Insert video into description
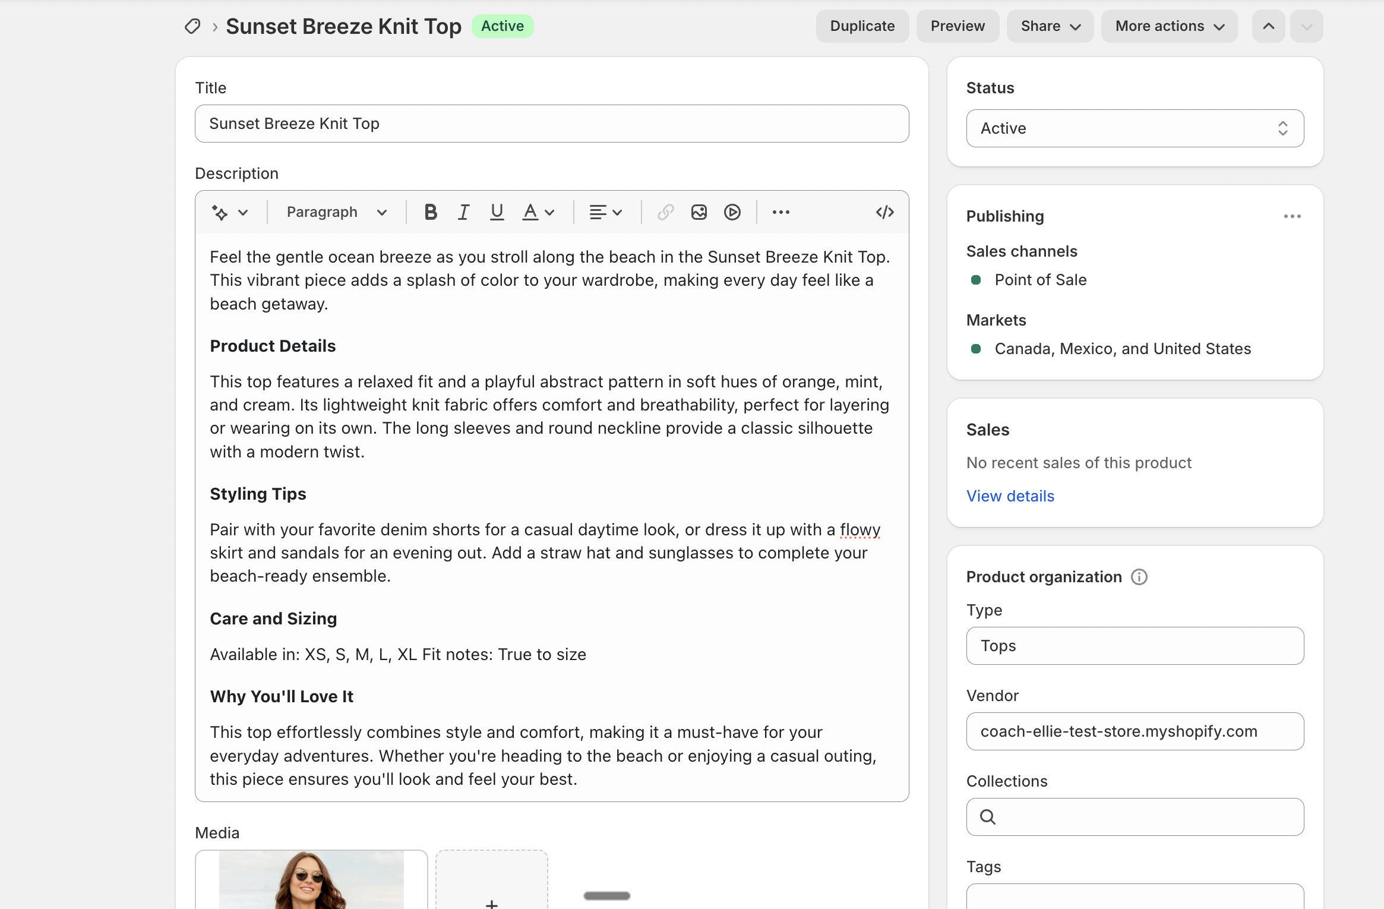Viewport: 1384px width, 909px height. click(x=732, y=212)
